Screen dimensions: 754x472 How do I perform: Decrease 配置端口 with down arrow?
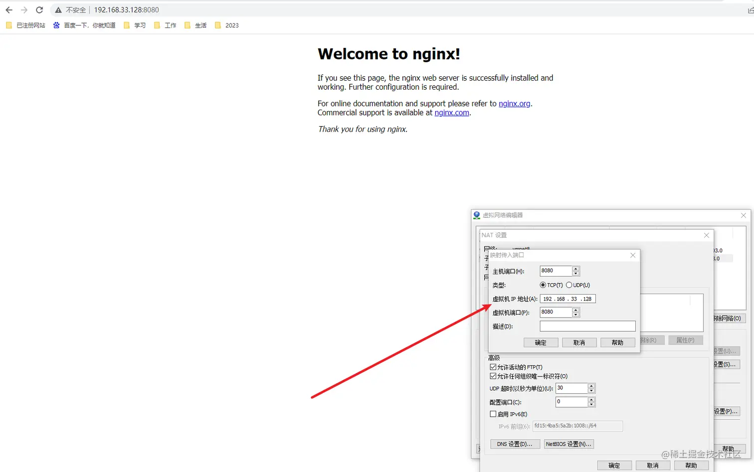pyautogui.click(x=591, y=404)
